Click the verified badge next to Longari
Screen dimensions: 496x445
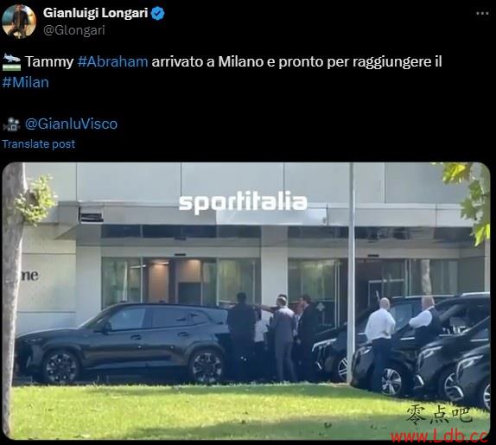(x=158, y=14)
